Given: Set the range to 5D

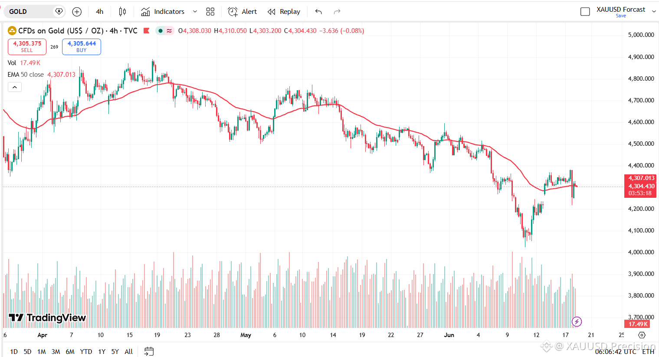Looking at the screenshot, I should (x=27, y=351).
